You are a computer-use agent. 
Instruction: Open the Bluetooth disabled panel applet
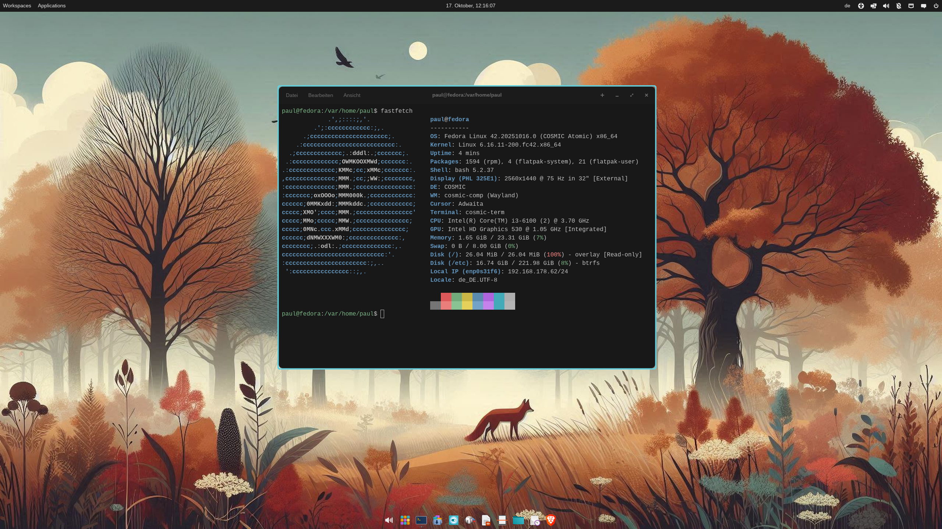tap(899, 6)
